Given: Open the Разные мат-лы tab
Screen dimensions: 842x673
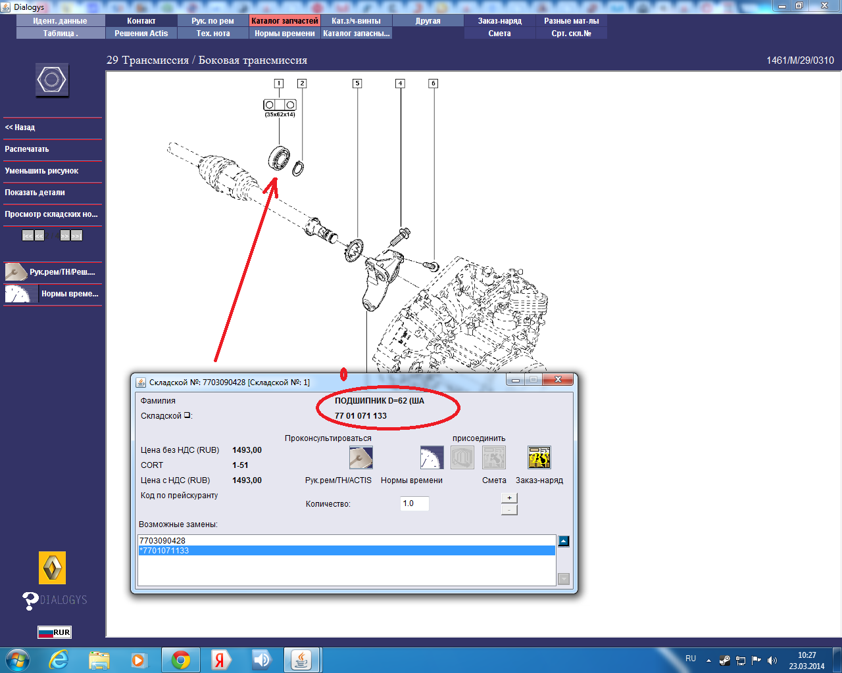Looking at the screenshot, I should (x=572, y=21).
